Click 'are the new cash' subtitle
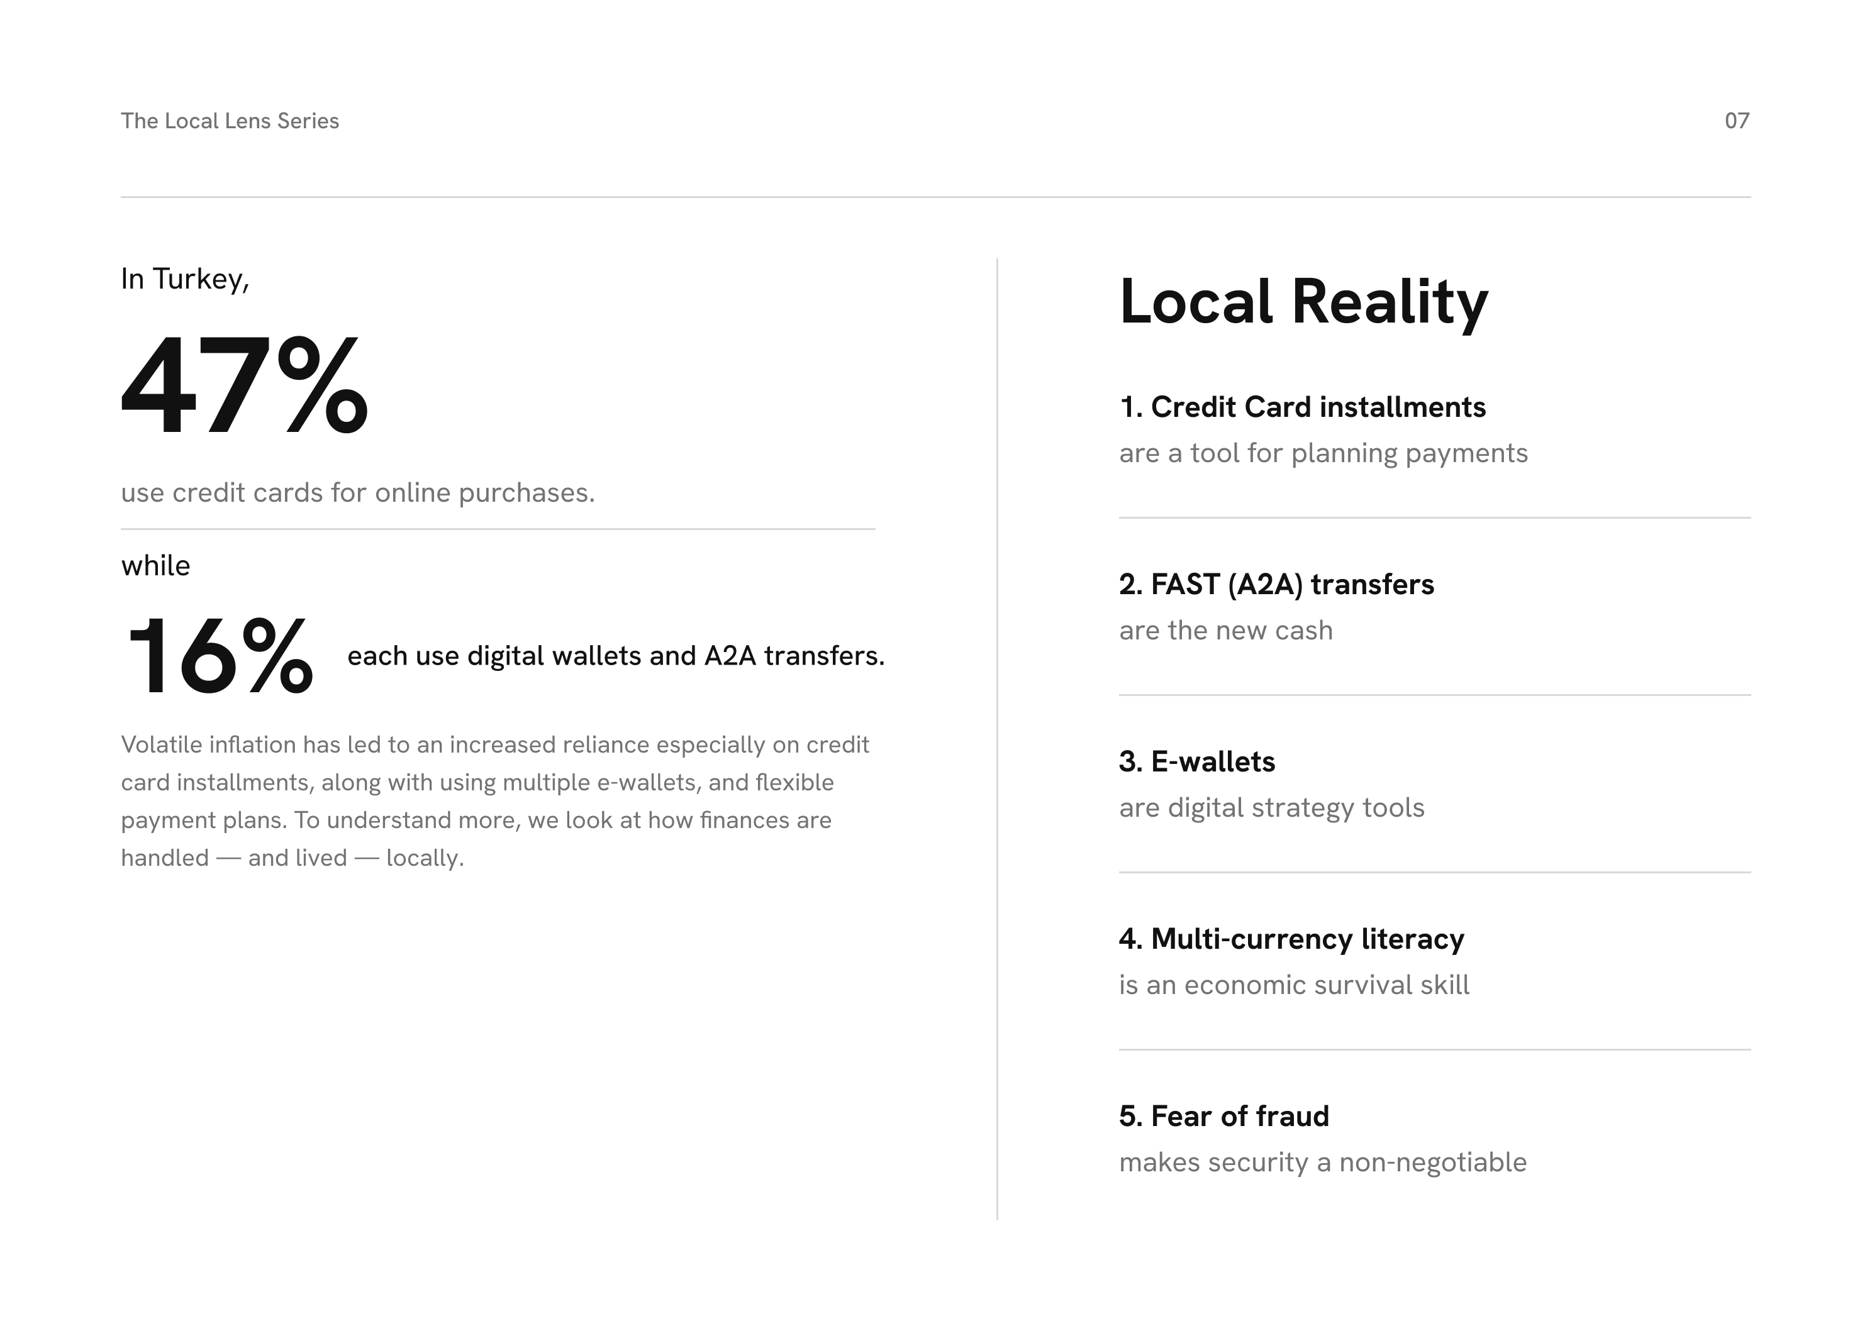 (1226, 631)
